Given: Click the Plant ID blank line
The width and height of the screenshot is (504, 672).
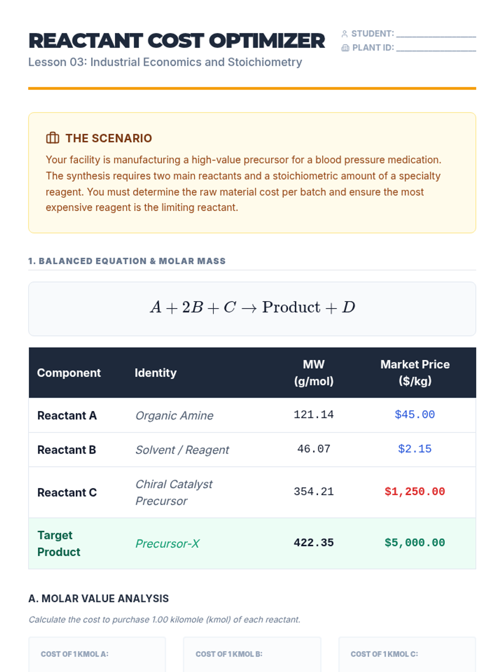Looking at the screenshot, I should click(436, 48).
